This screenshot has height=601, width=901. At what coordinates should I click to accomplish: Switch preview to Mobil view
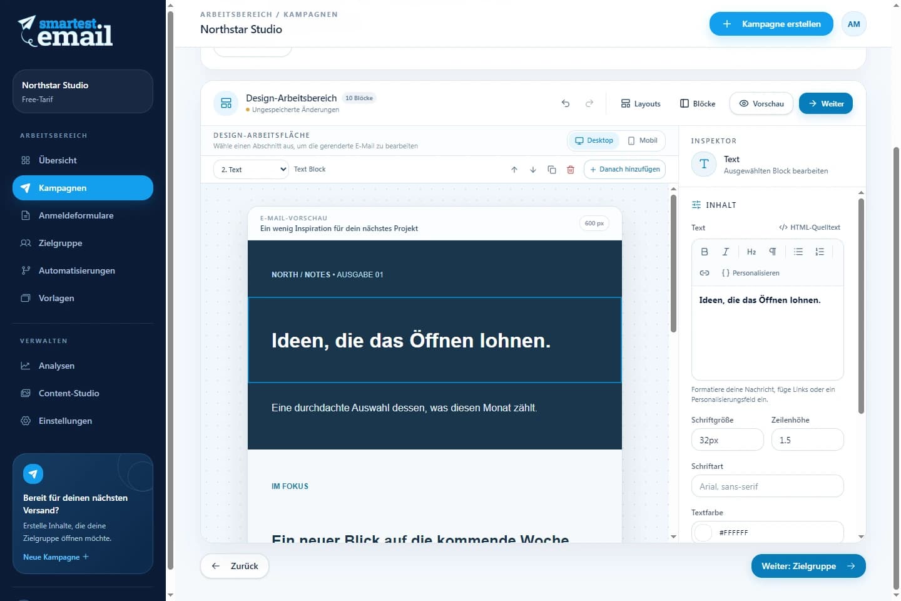tap(643, 141)
